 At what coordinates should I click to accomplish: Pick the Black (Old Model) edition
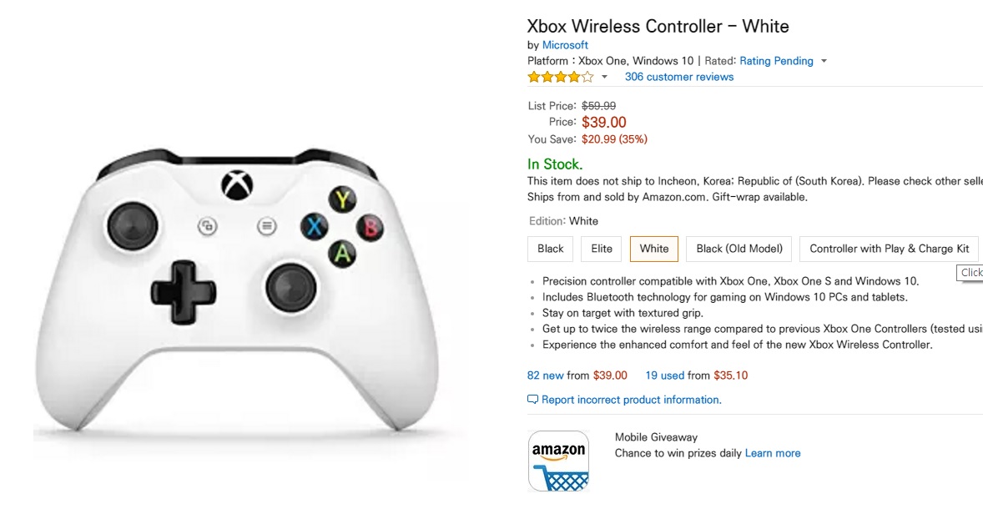point(739,249)
